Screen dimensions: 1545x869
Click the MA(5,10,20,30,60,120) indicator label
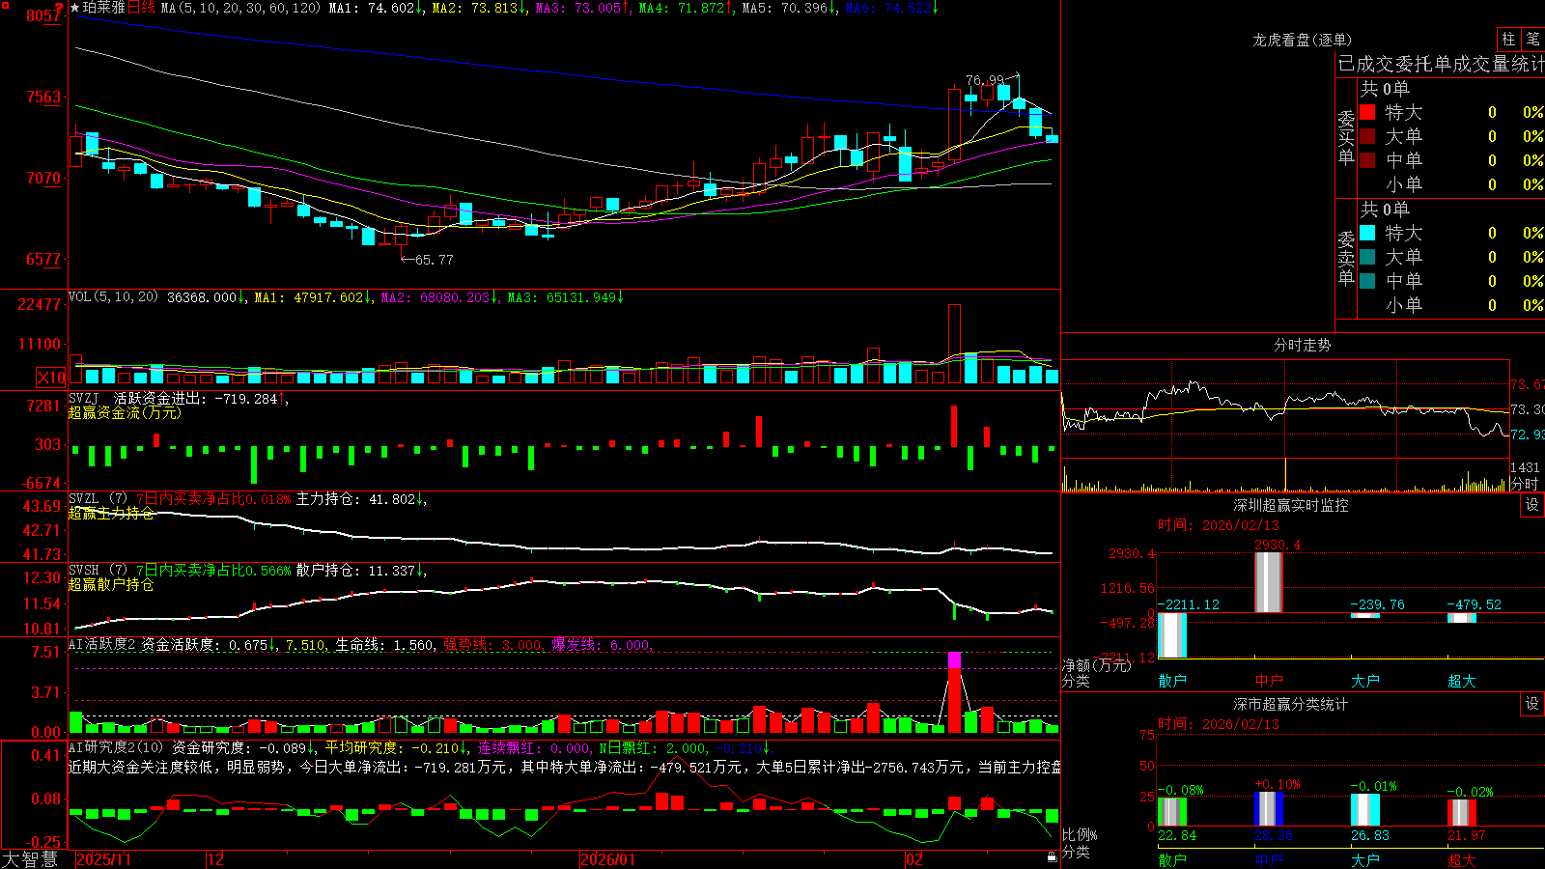240,8
